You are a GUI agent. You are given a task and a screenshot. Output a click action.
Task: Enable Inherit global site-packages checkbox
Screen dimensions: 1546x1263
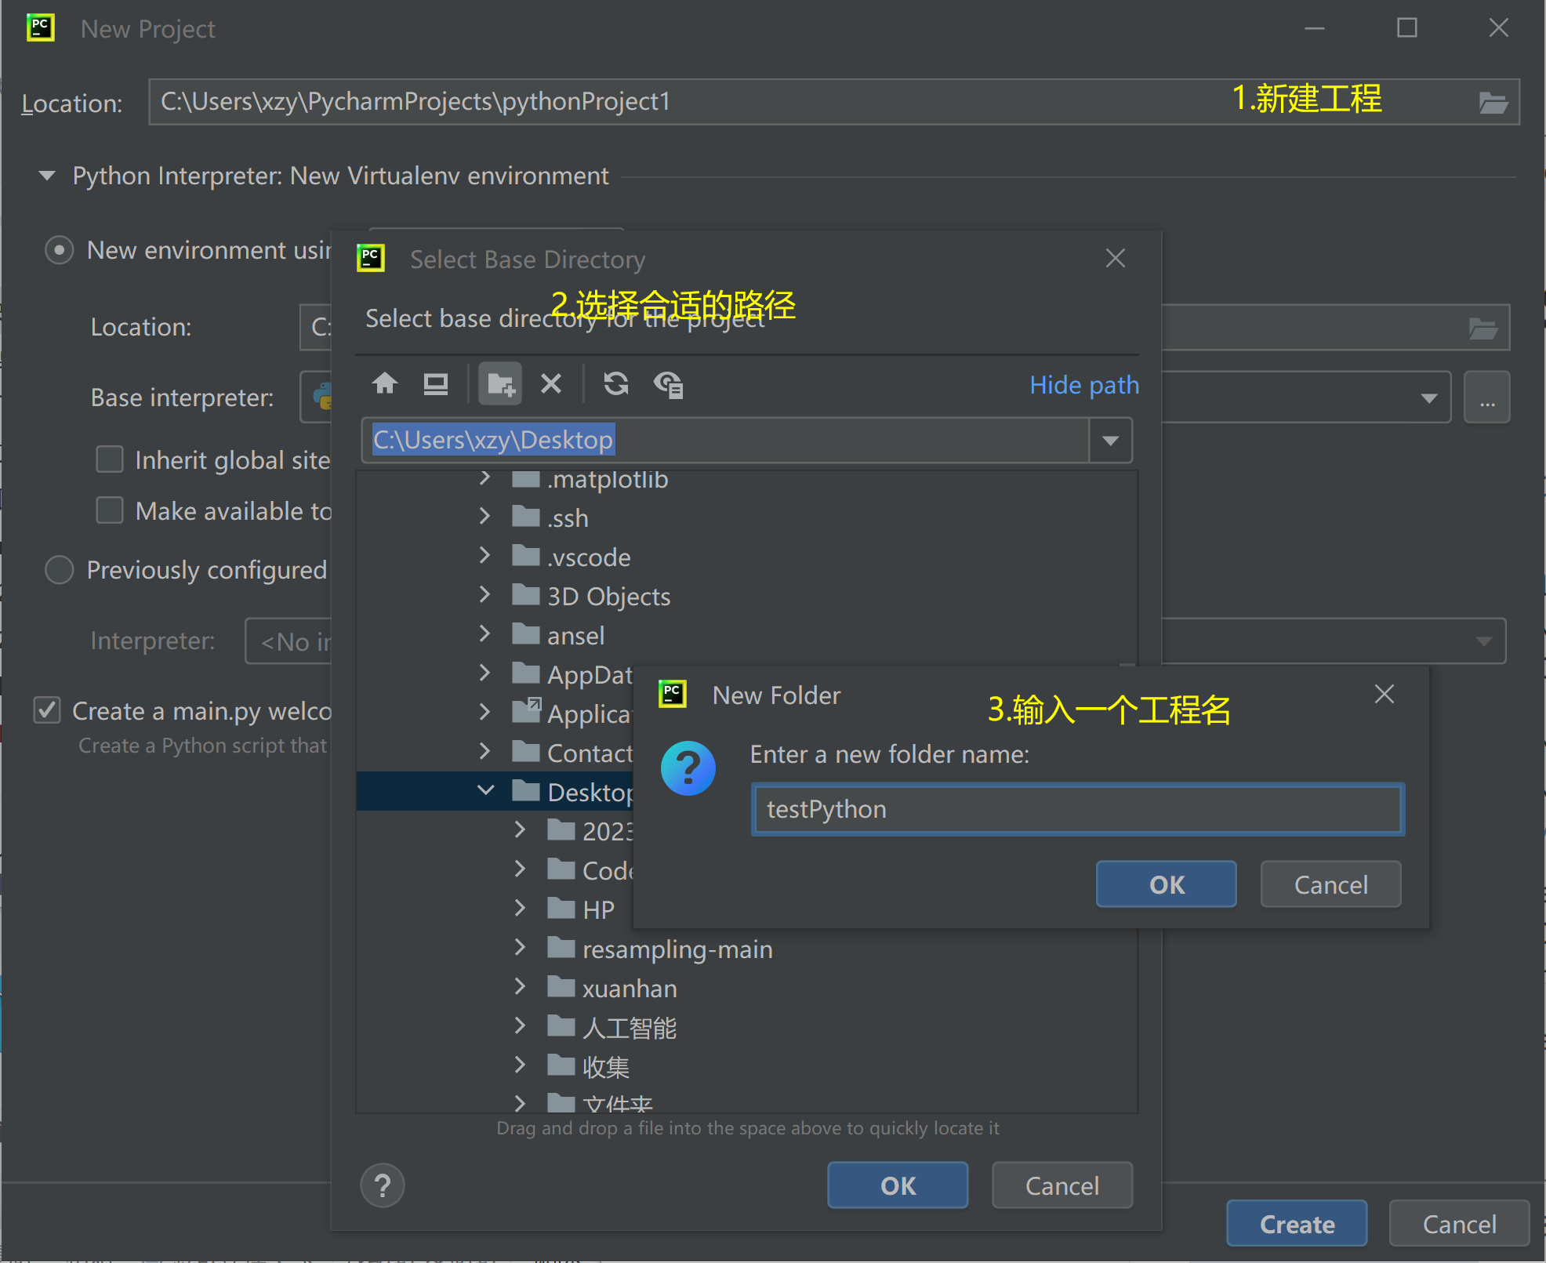coord(110,459)
